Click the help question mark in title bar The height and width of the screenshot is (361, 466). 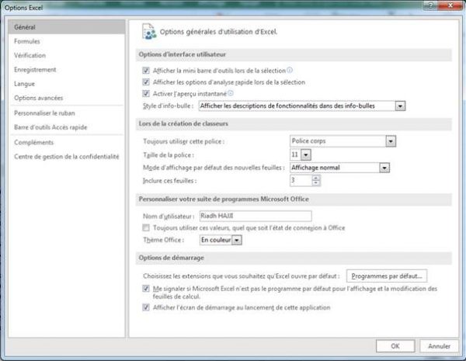429,6
